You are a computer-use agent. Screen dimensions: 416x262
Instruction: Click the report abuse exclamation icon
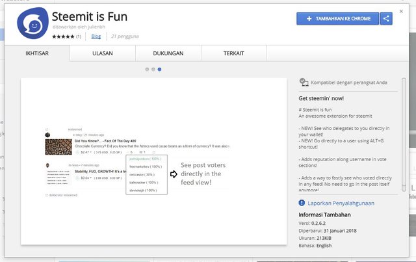tap(302, 203)
